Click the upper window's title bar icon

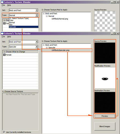coord(2,2)
